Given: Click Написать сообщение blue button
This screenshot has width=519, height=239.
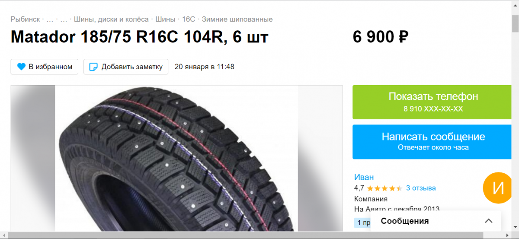Looking at the screenshot, I should click(432, 142).
